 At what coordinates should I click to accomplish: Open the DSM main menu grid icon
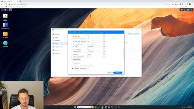[x=5, y=10]
